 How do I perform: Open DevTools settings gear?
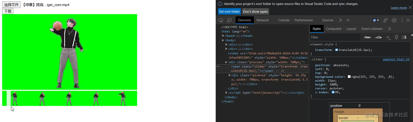(x=394, y=20)
